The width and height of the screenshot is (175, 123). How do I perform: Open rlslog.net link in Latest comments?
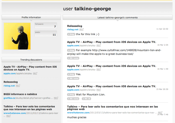coord(73,30)
